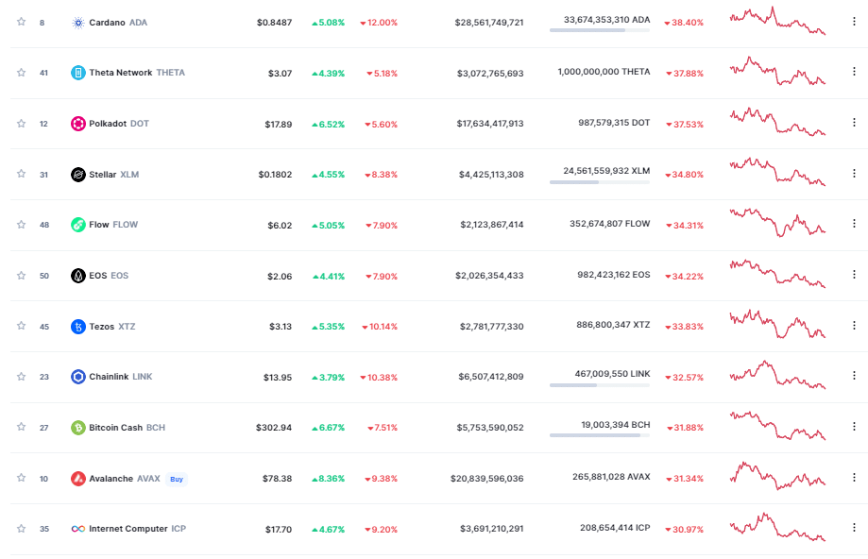Click Chainlink's circulating supply progress bar
The image size is (868, 559).
600,385
